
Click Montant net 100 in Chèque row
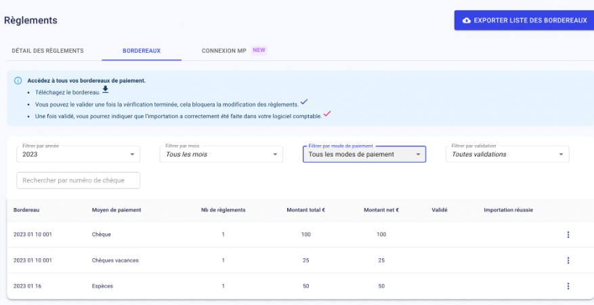click(x=381, y=235)
